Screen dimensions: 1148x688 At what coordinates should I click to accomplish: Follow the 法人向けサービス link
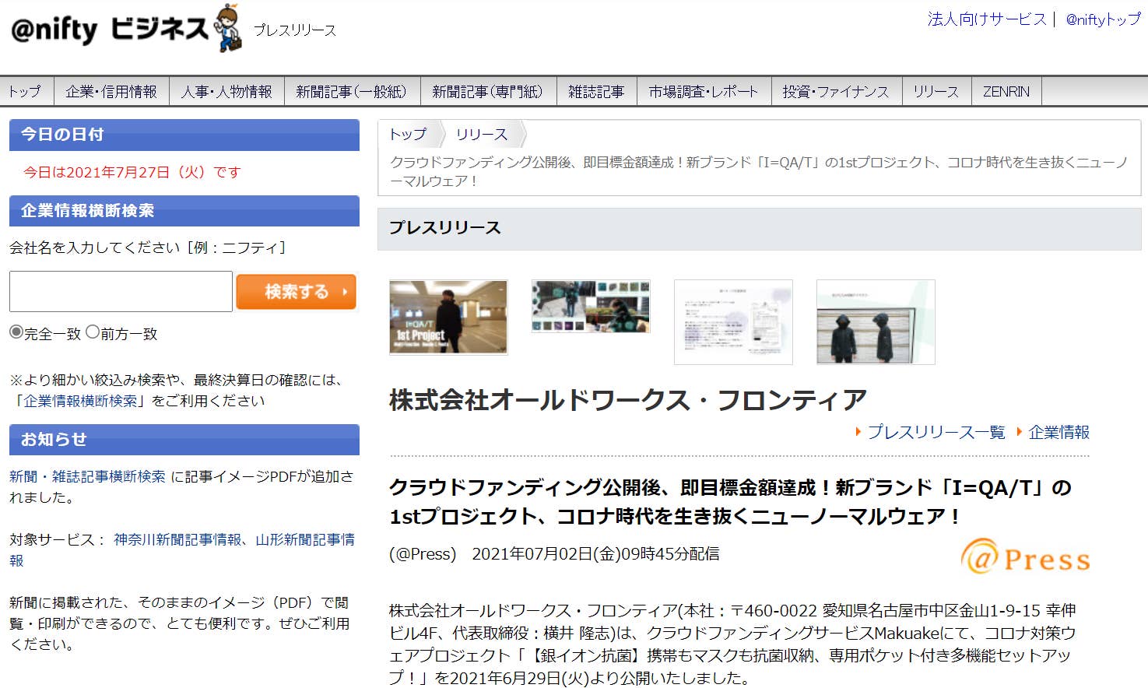[987, 19]
